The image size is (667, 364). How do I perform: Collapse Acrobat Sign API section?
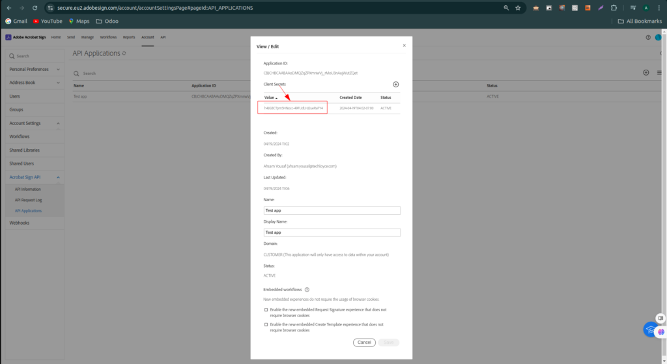point(34,177)
